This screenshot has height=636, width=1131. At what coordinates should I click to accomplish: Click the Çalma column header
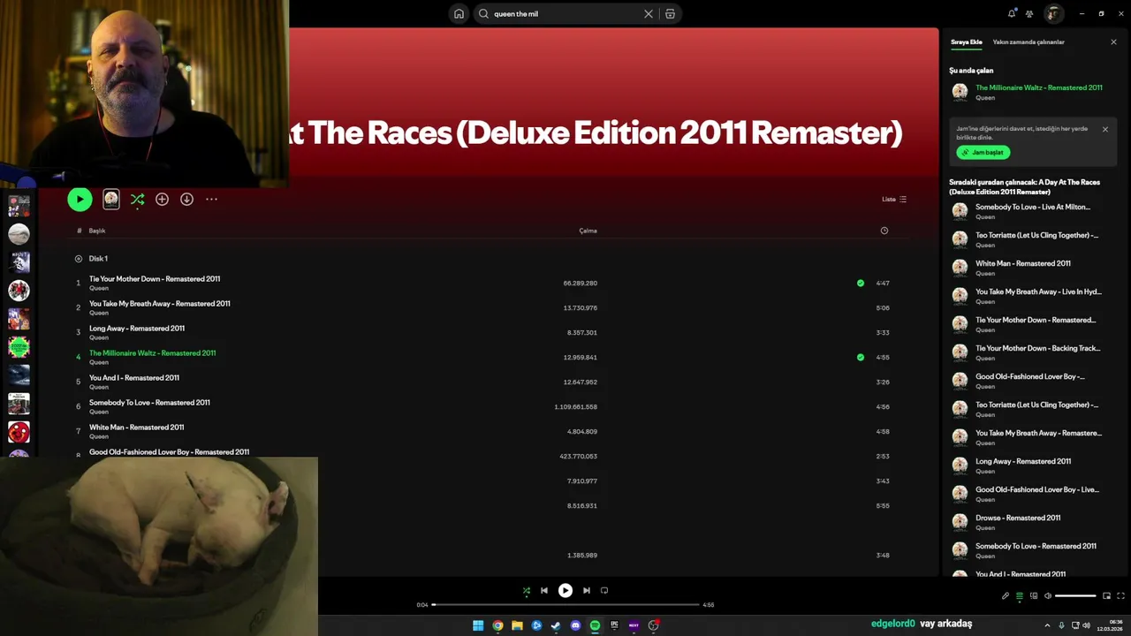[588, 231]
